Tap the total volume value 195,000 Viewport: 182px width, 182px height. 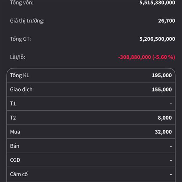click(x=162, y=75)
